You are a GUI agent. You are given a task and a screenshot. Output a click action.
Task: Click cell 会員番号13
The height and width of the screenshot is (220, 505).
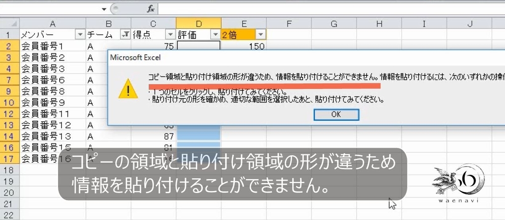tap(53, 136)
